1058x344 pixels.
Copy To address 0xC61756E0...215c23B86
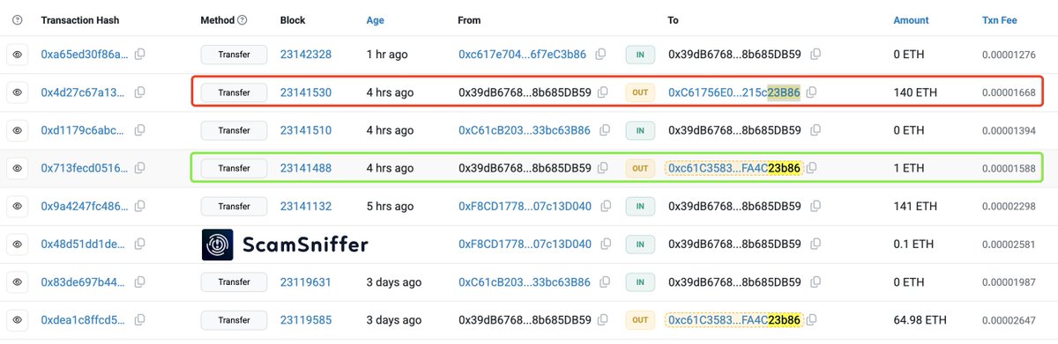pyautogui.click(x=811, y=92)
